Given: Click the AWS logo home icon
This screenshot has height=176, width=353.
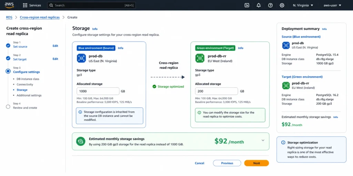Looking at the screenshot, I should point(9,5).
